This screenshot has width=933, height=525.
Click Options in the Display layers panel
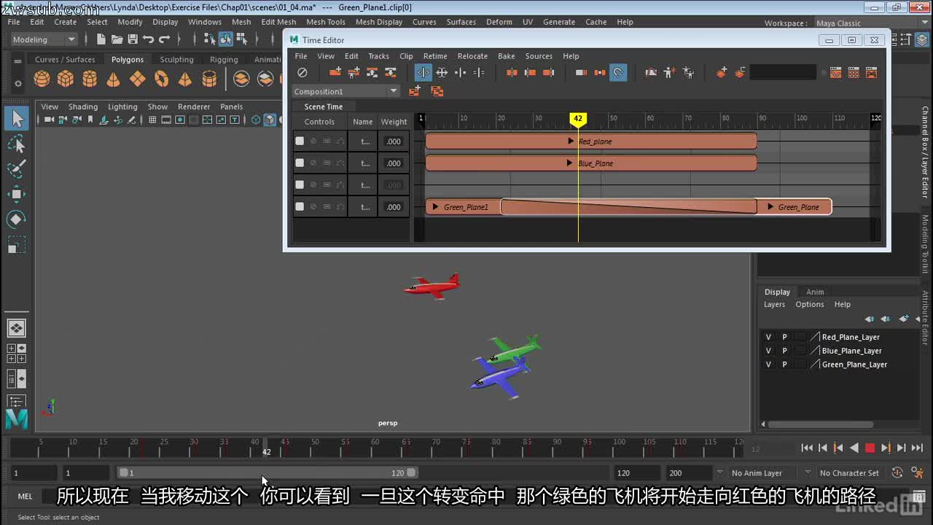tap(809, 304)
